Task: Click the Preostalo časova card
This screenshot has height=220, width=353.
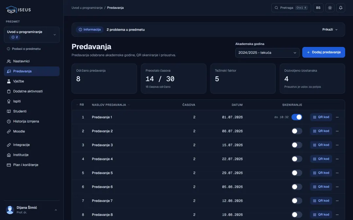Action: [174, 79]
